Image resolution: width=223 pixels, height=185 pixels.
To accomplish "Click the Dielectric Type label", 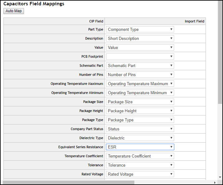I will [x=91, y=138].
